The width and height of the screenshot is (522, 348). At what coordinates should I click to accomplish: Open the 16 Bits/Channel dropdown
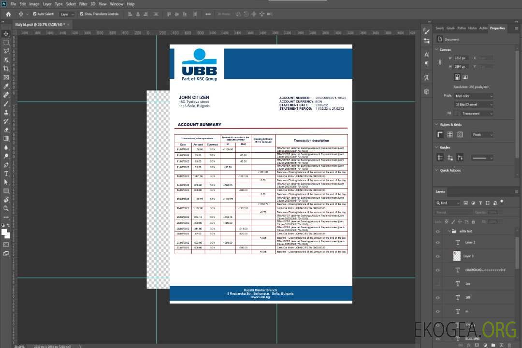473,104
